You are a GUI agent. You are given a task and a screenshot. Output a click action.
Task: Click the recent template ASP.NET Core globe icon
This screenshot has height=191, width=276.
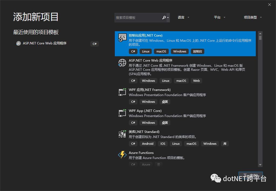19,43
